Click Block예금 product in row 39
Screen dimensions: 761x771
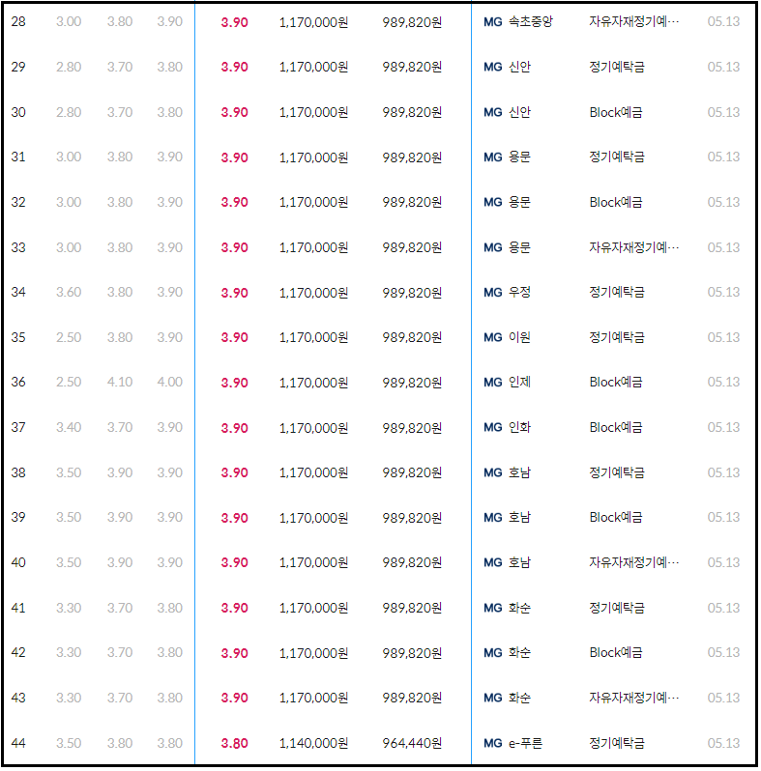(616, 517)
